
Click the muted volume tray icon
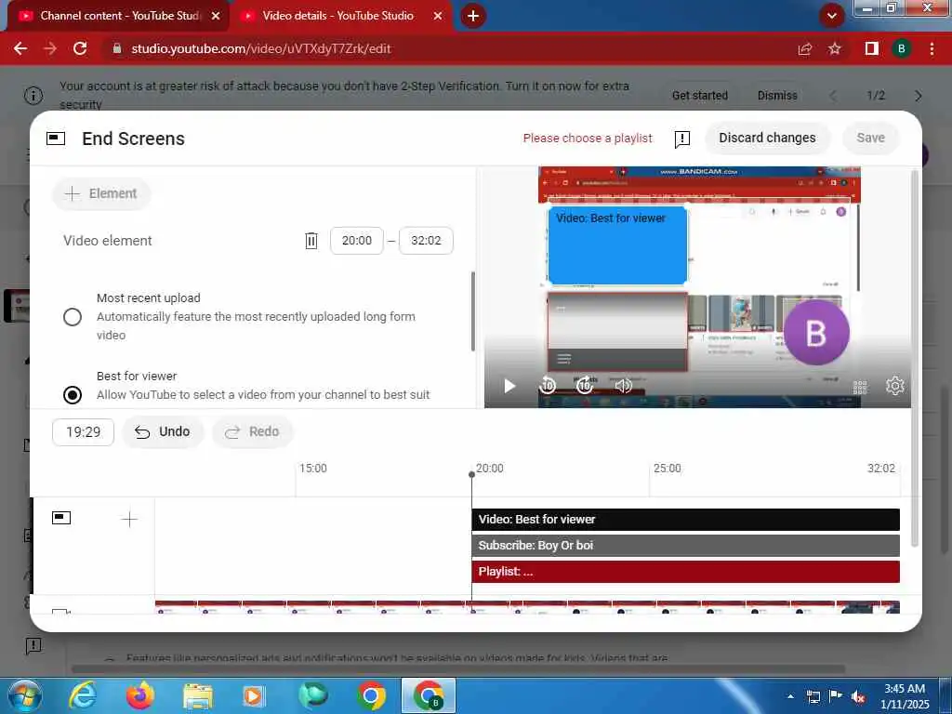(858, 697)
